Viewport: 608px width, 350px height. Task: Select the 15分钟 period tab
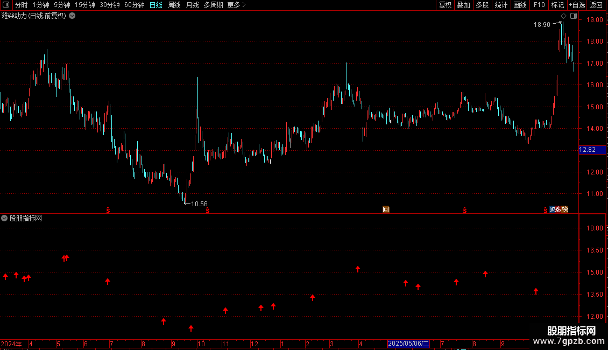coord(85,5)
